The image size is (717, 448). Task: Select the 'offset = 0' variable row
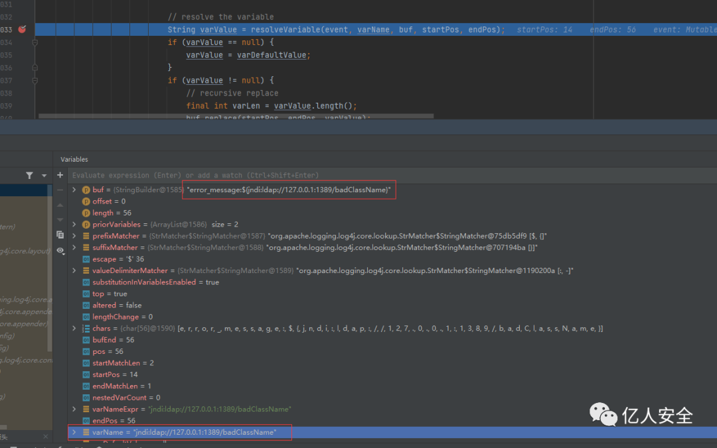pyautogui.click(x=392, y=201)
